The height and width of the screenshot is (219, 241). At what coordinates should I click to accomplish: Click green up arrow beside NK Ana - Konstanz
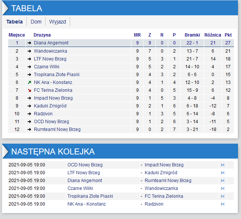coord(29,82)
